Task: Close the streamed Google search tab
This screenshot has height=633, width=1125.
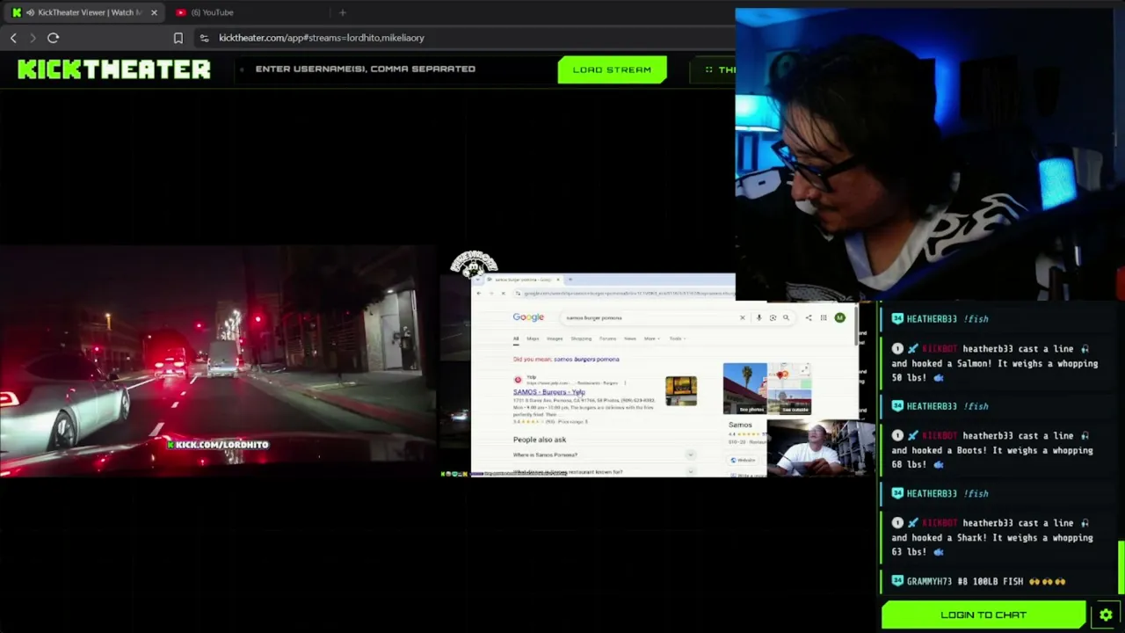Action: 558,280
